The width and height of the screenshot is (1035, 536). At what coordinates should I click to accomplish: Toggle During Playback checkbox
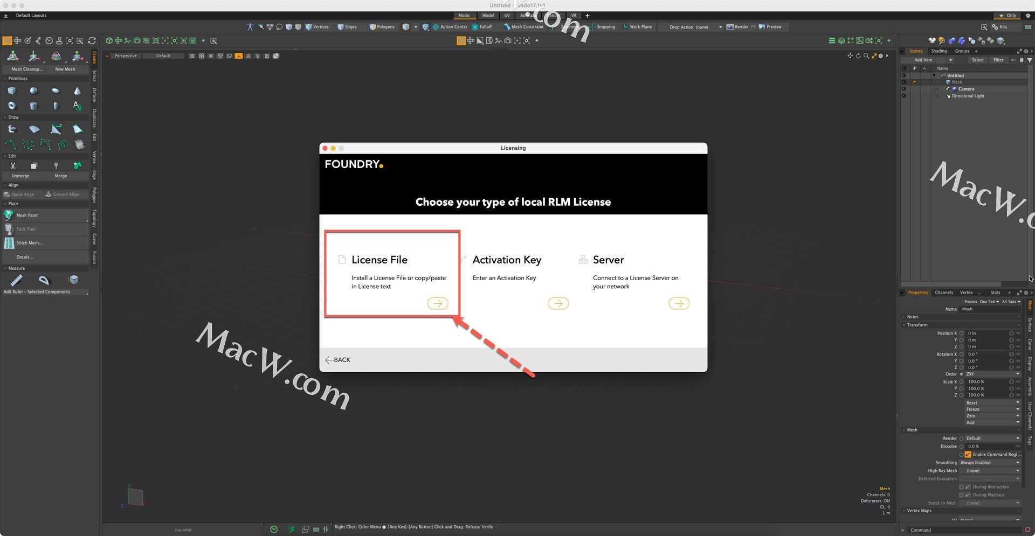click(968, 495)
